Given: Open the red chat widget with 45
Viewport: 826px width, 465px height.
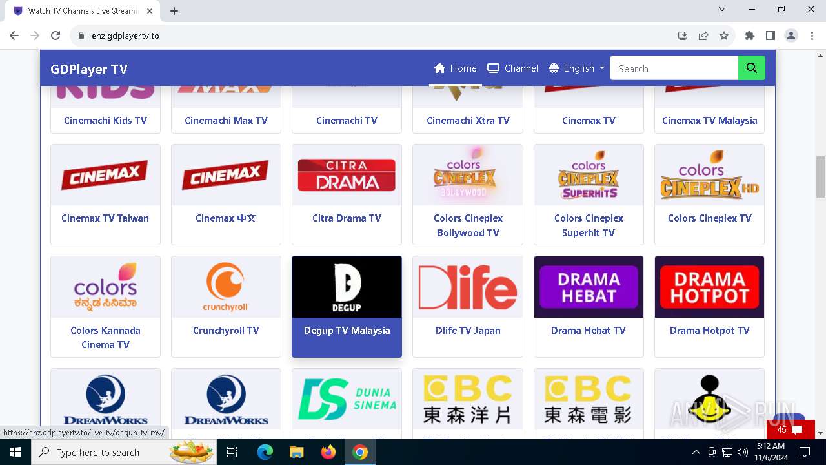Looking at the screenshot, I should (791, 429).
